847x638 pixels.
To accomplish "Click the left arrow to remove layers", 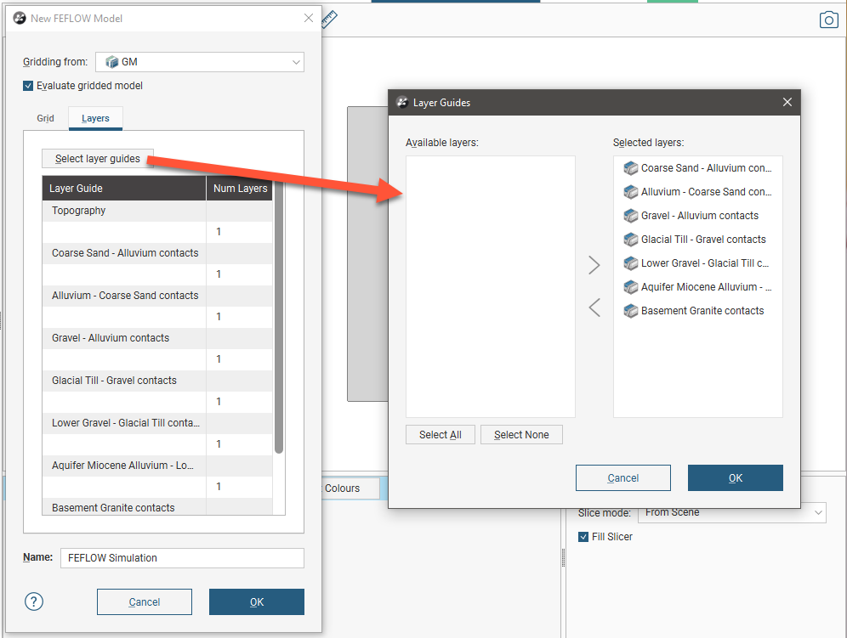I will (x=594, y=308).
